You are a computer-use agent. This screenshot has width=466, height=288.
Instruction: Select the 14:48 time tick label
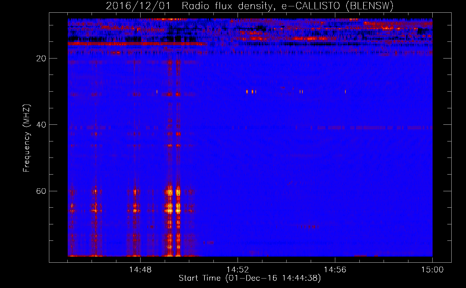140,270
